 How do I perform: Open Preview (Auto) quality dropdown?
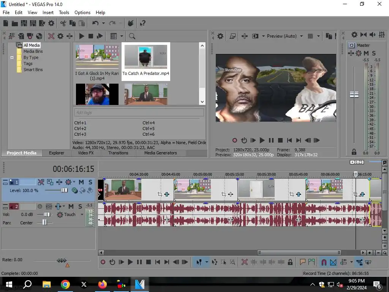301,36
